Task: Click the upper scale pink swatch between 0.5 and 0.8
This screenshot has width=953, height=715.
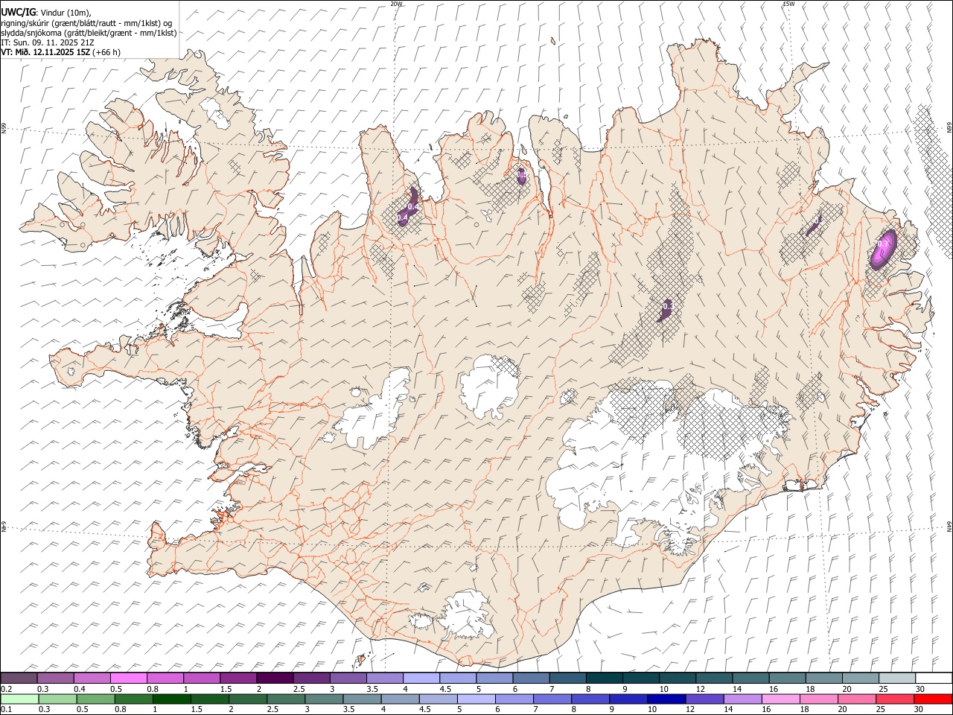Action: pos(129,678)
